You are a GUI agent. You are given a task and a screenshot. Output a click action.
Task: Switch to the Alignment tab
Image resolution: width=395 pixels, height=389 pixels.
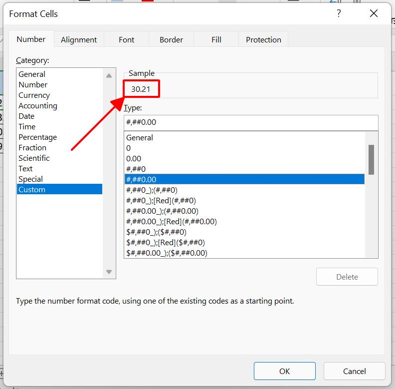point(79,40)
